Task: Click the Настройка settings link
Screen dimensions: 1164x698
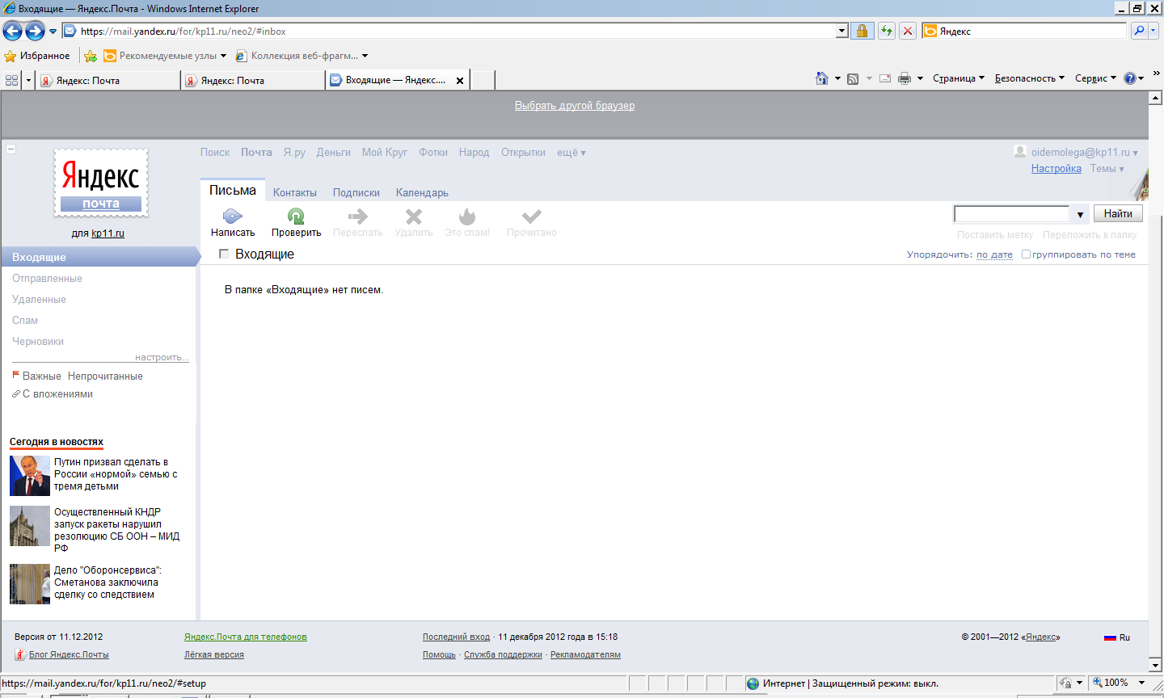Action: tap(1056, 168)
